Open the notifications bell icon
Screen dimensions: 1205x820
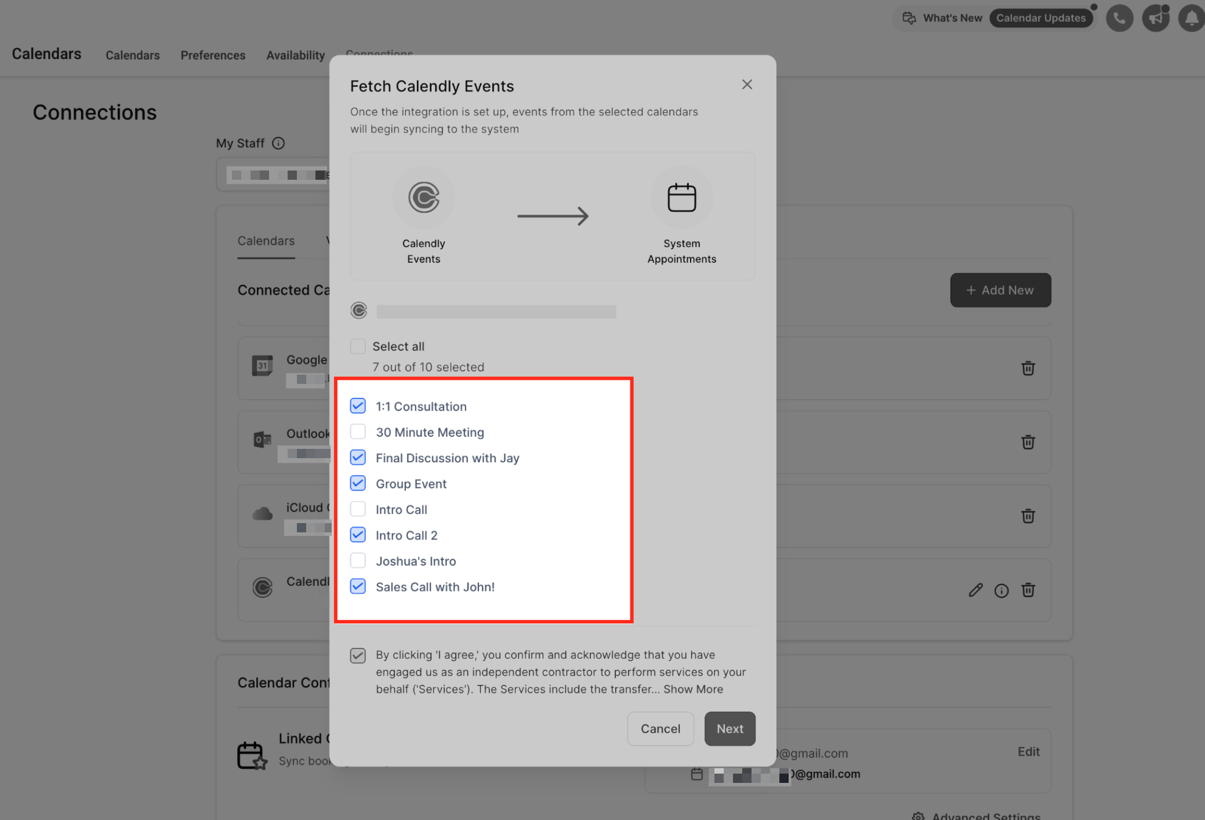point(1191,19)
